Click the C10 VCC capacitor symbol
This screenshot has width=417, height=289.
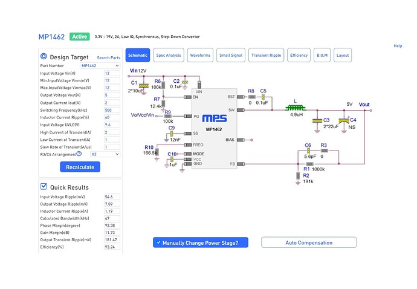tap(172, 160)
